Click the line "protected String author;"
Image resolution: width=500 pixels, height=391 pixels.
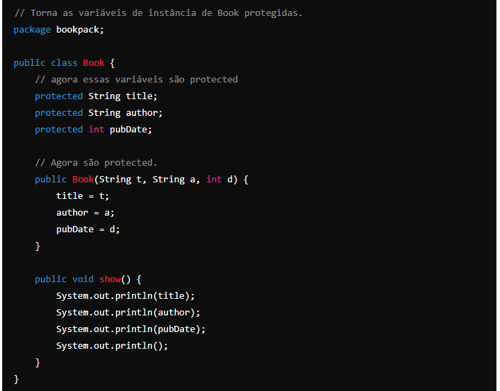[x=99, y=113]
